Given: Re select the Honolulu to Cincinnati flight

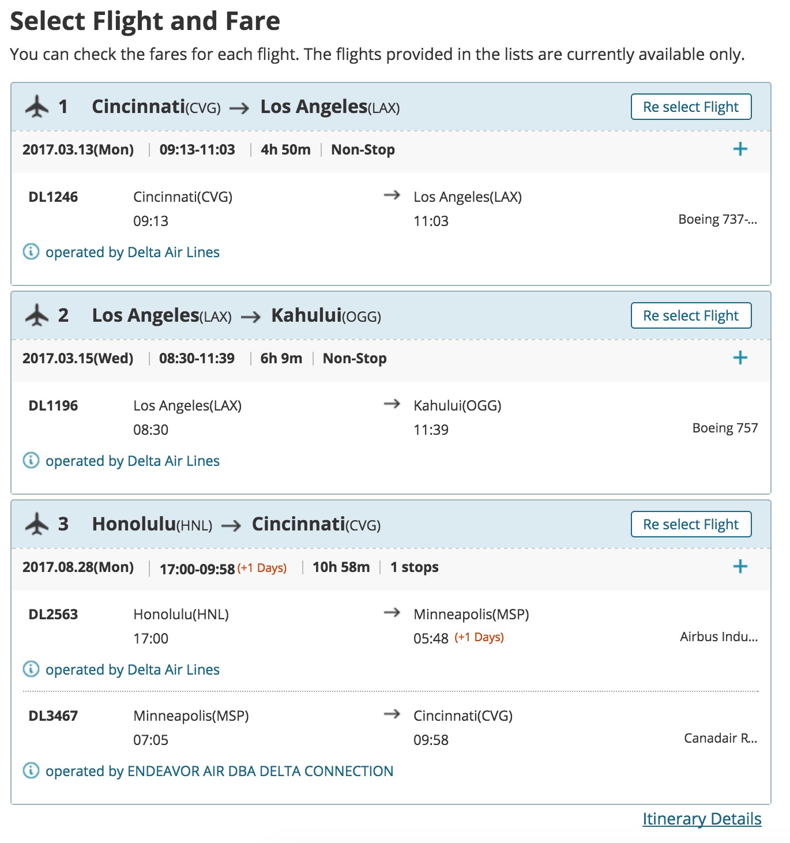Looking at the screenshot, I should pos(691,525).
